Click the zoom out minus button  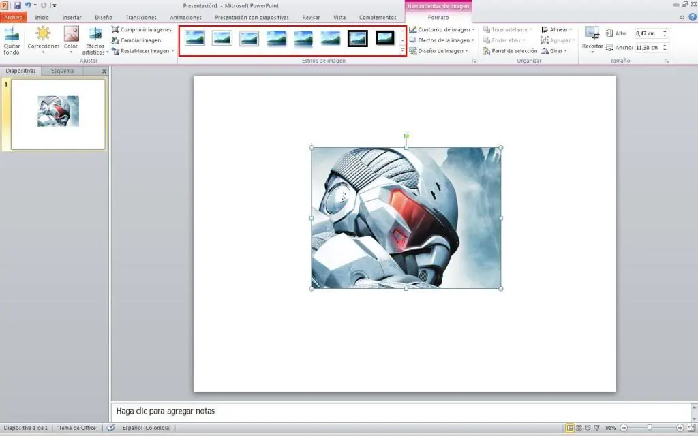624,428
